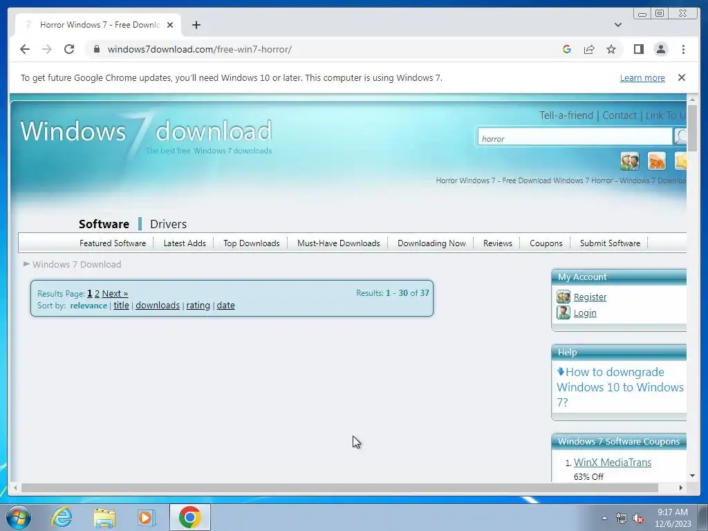Click the horror search input field

pyautogui.click(x=575, y=137)
